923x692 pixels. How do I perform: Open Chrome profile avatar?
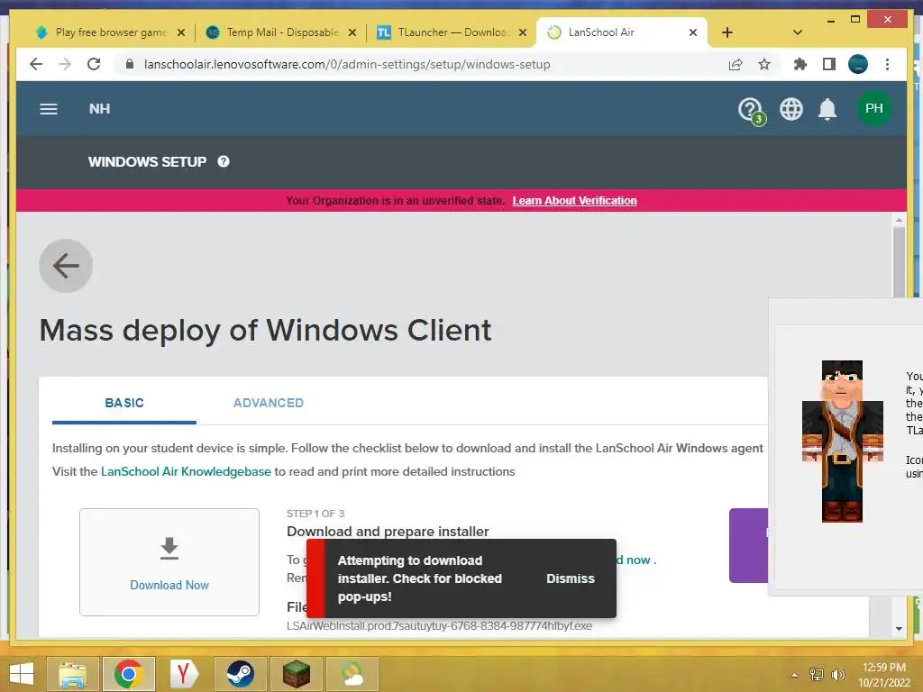pyautogui.click(x=858, y=64)
